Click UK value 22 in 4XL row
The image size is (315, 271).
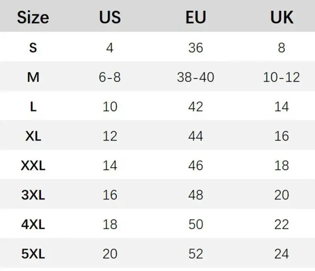tap(282, 224)
